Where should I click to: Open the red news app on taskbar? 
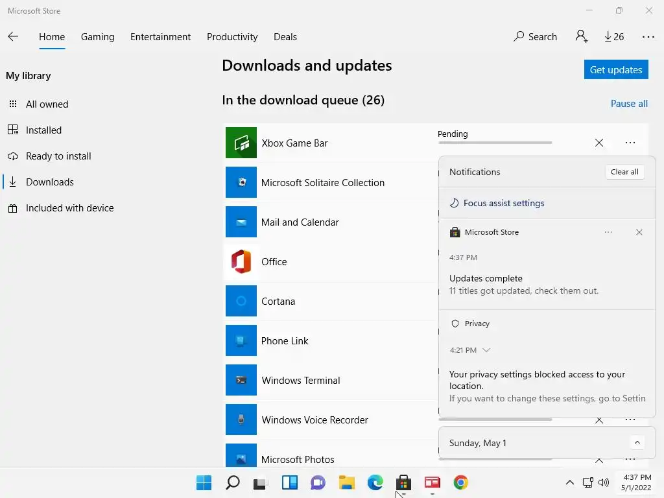[432, 482]
